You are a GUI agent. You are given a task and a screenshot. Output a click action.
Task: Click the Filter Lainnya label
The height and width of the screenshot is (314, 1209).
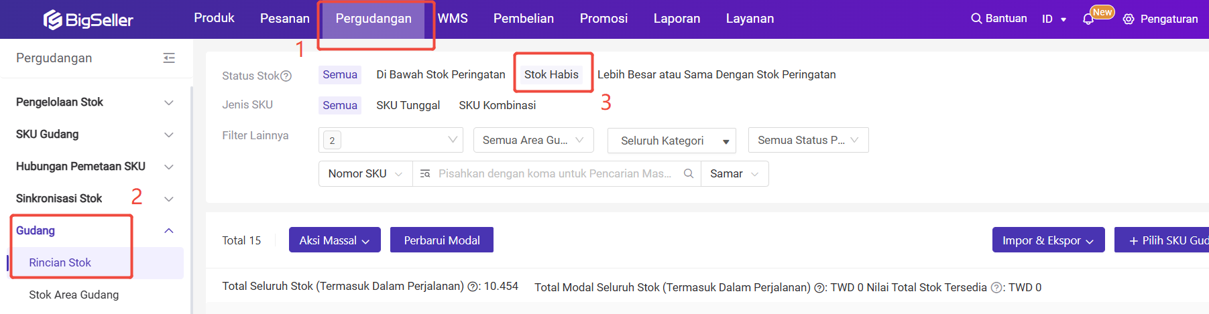255,135
